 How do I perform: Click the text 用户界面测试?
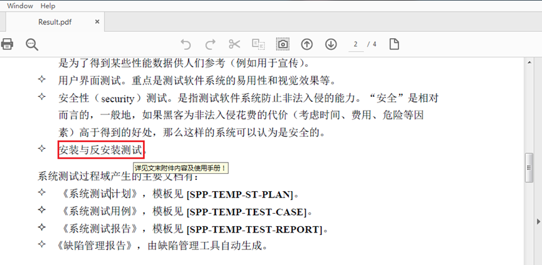90,81
